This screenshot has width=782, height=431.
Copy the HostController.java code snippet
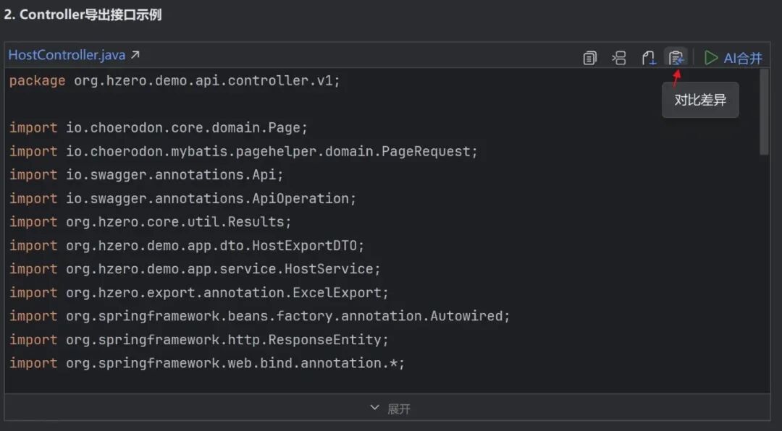tap(590, 58)
